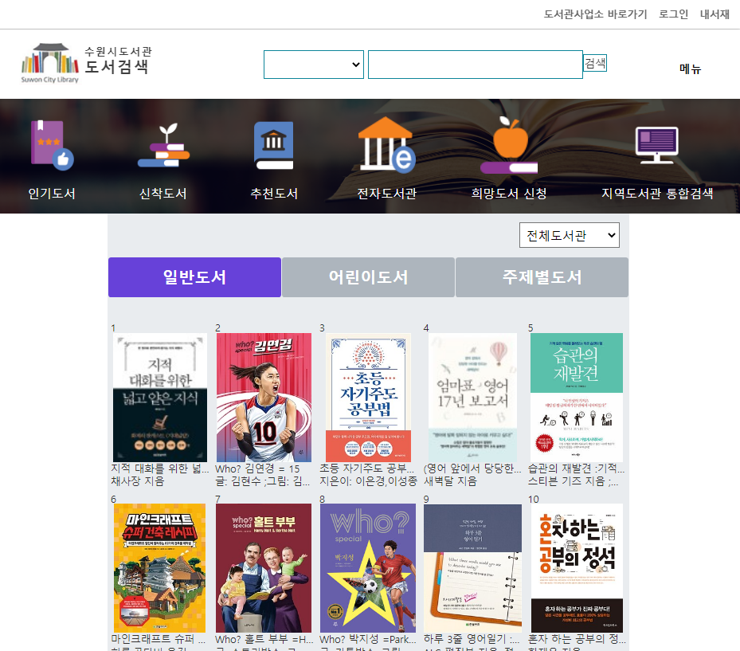Image resolution: width=740 pixels, height=651 pixels.
Task: Click the title text 혼자 하는 공부의 정...
Action: tap(577, 639)
